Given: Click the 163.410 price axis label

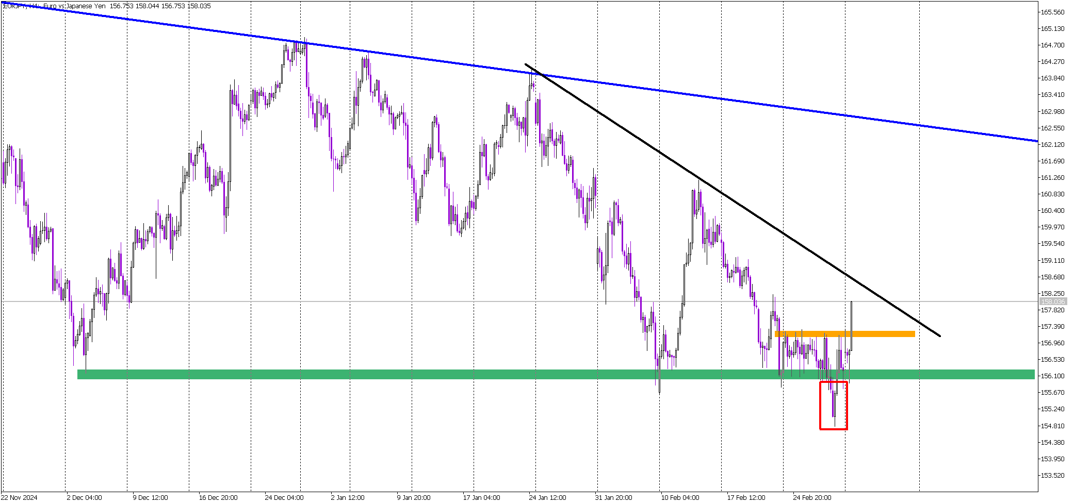Looking at the screenshot, I should [1052, 94].
